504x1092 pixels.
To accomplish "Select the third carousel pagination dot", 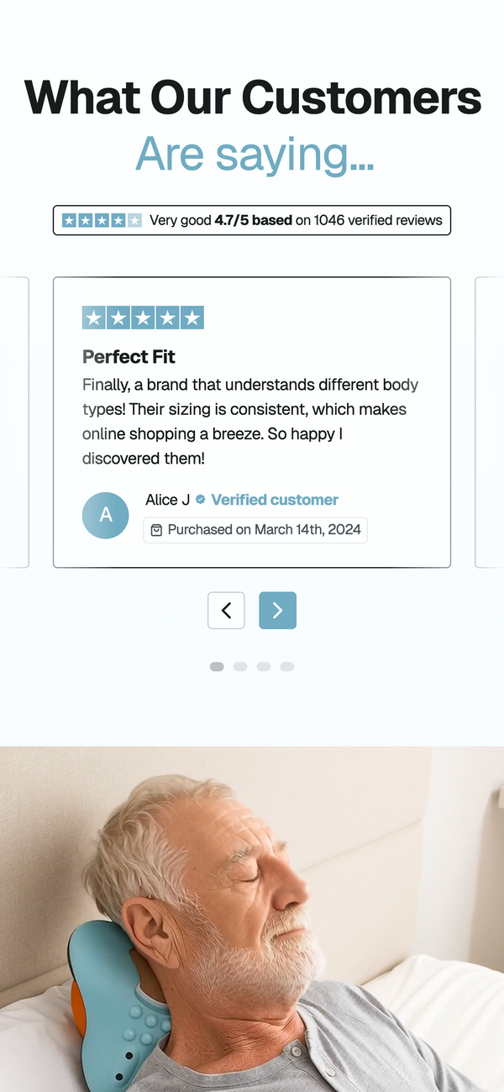I will click(264, 666).
